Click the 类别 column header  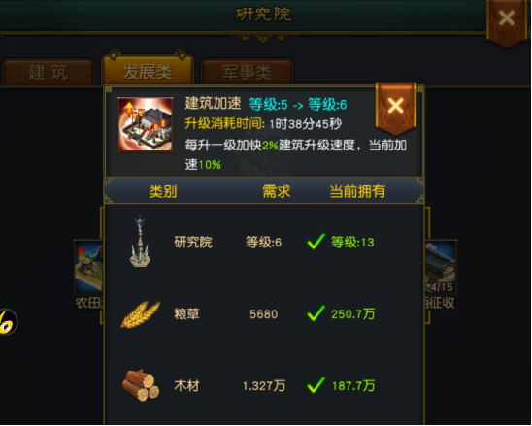[163, 191]
